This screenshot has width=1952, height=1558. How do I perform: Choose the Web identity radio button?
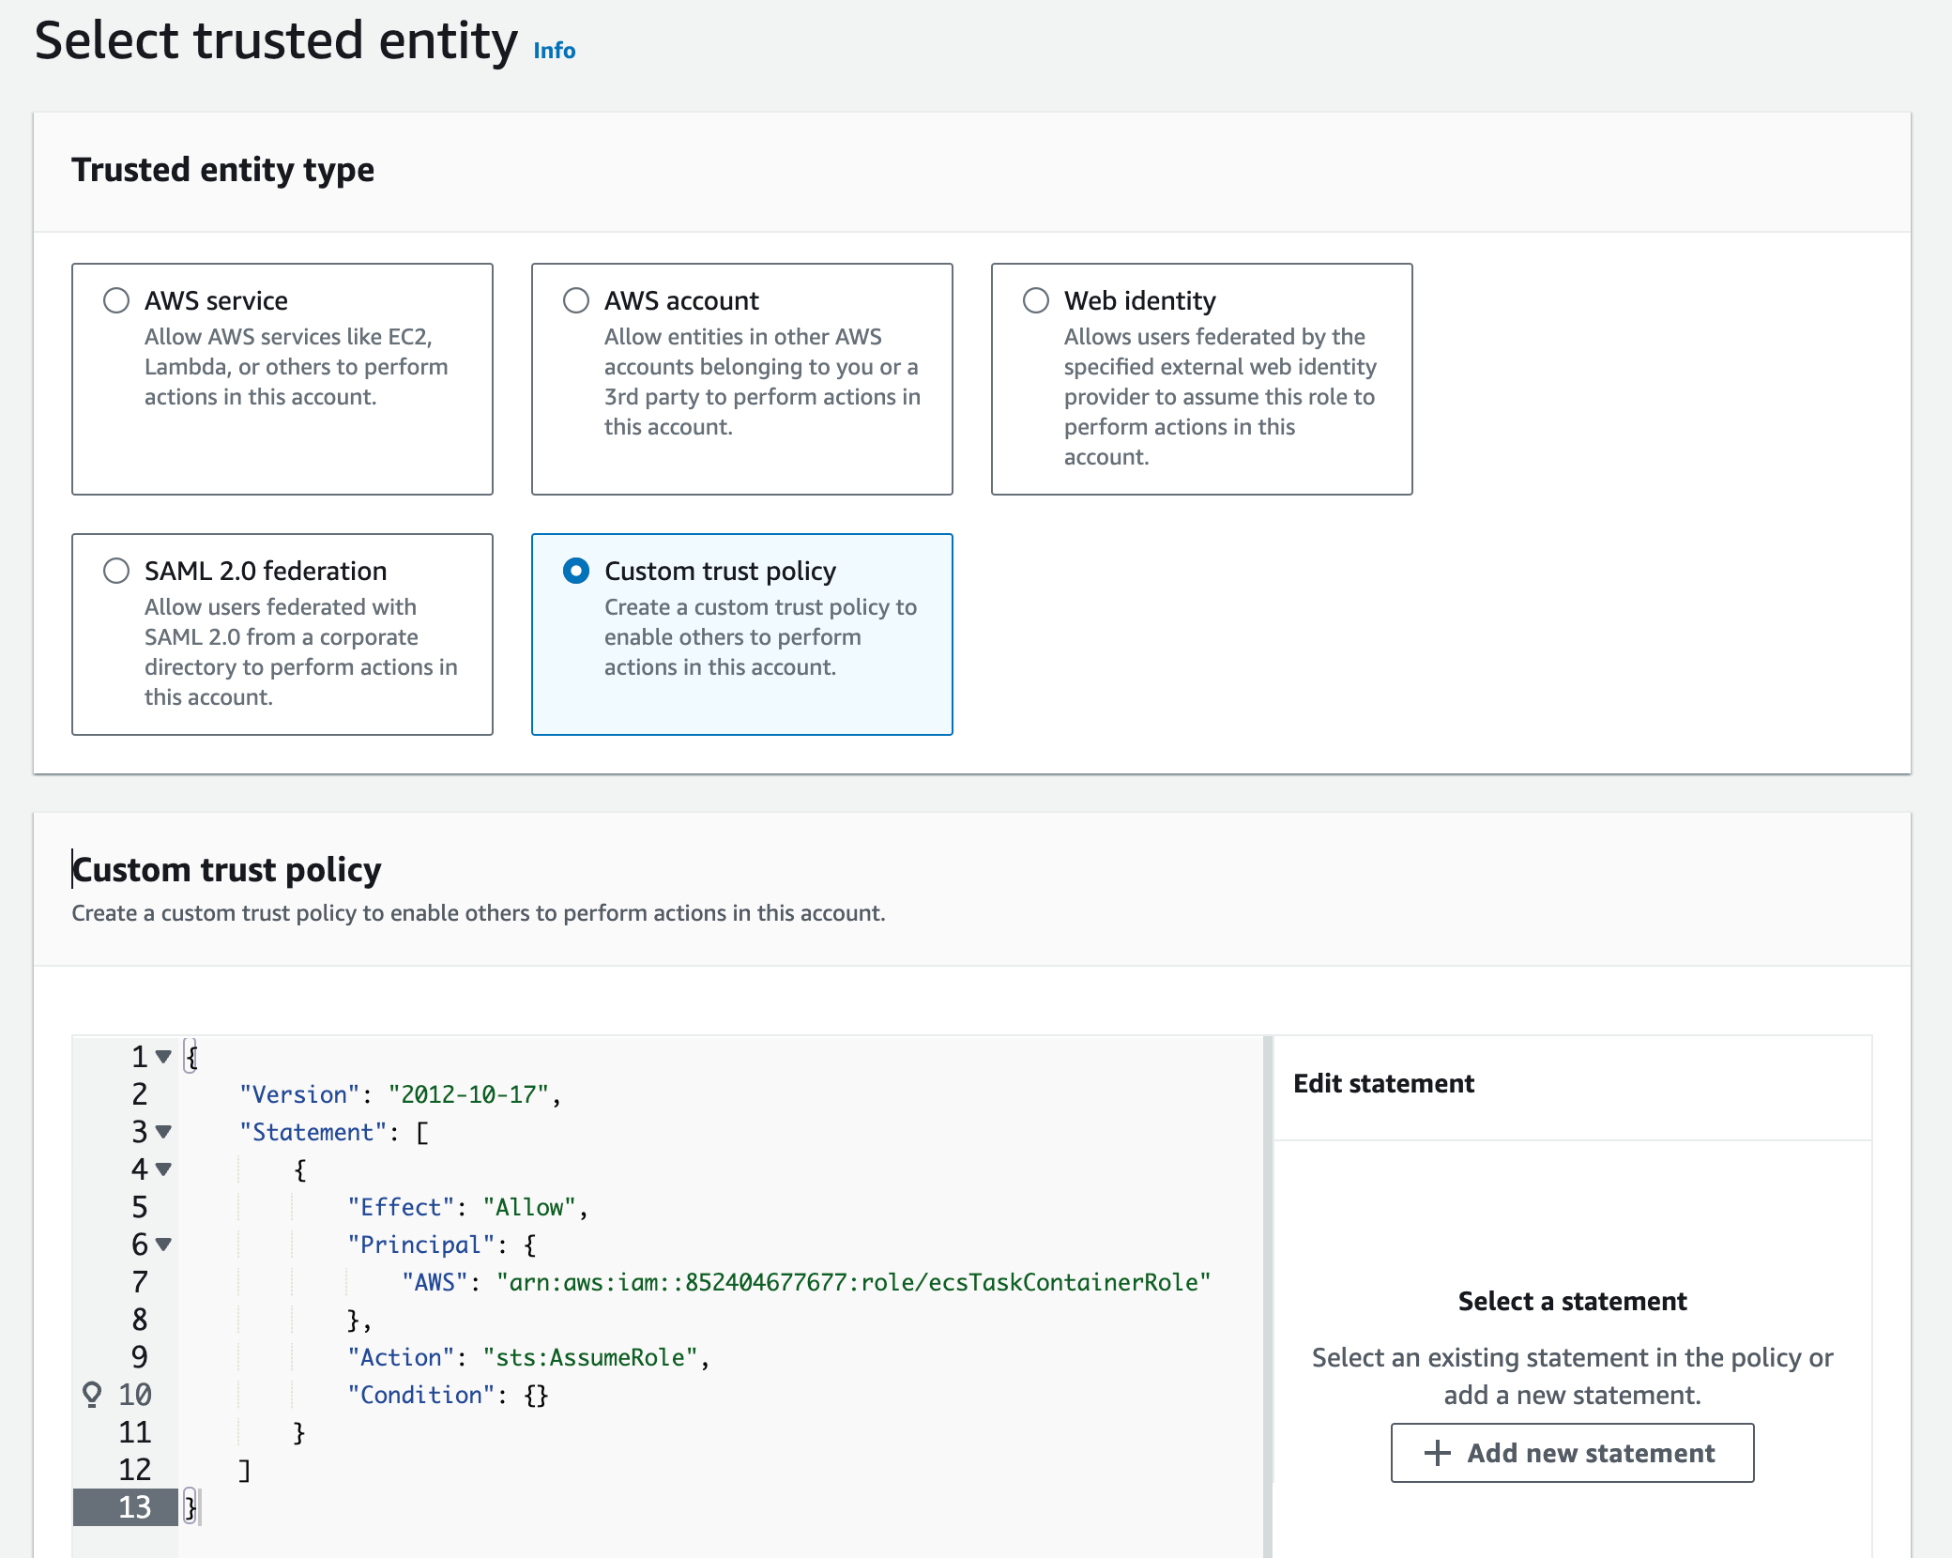tap(1036, 300)
